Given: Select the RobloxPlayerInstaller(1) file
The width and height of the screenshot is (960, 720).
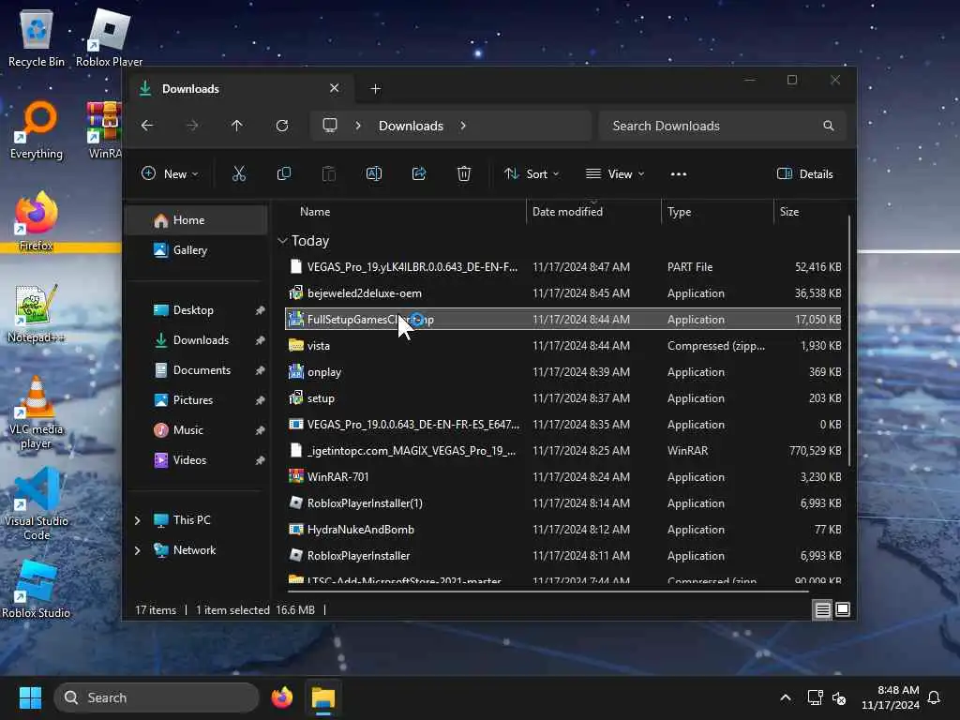Looking at the screenshot, I should (x=562, y=503).
